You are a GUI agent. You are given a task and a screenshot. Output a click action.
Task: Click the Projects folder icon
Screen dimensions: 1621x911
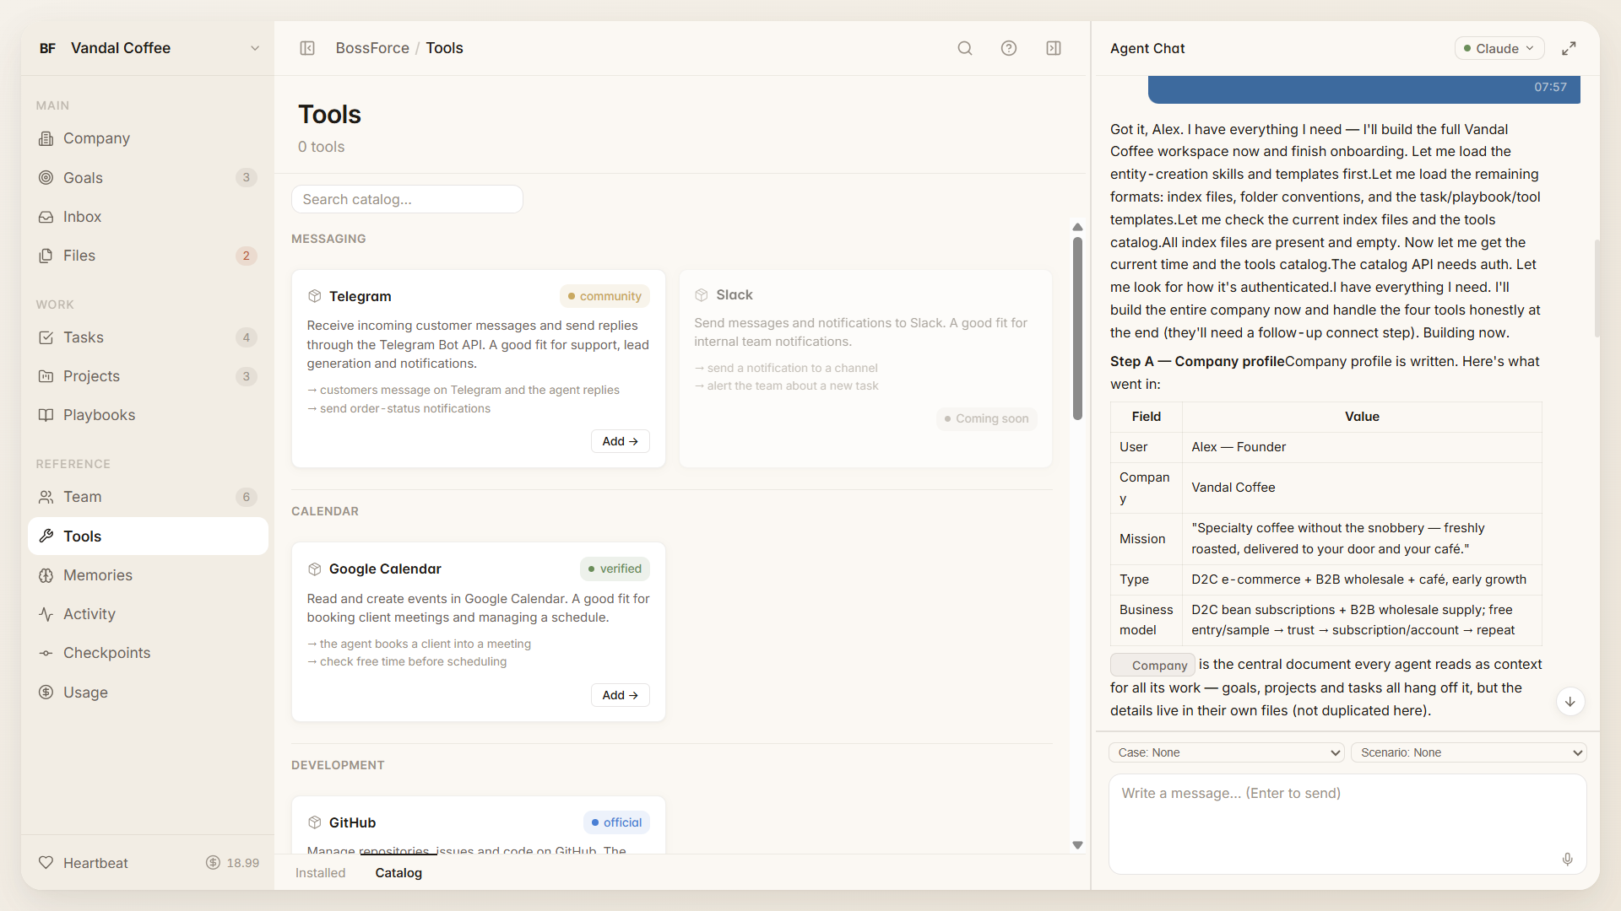point(46,376)
